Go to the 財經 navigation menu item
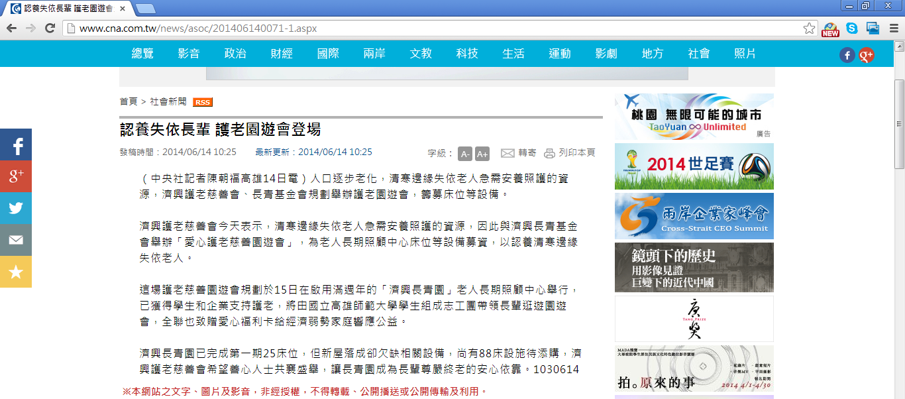 (x=282, y=54)
